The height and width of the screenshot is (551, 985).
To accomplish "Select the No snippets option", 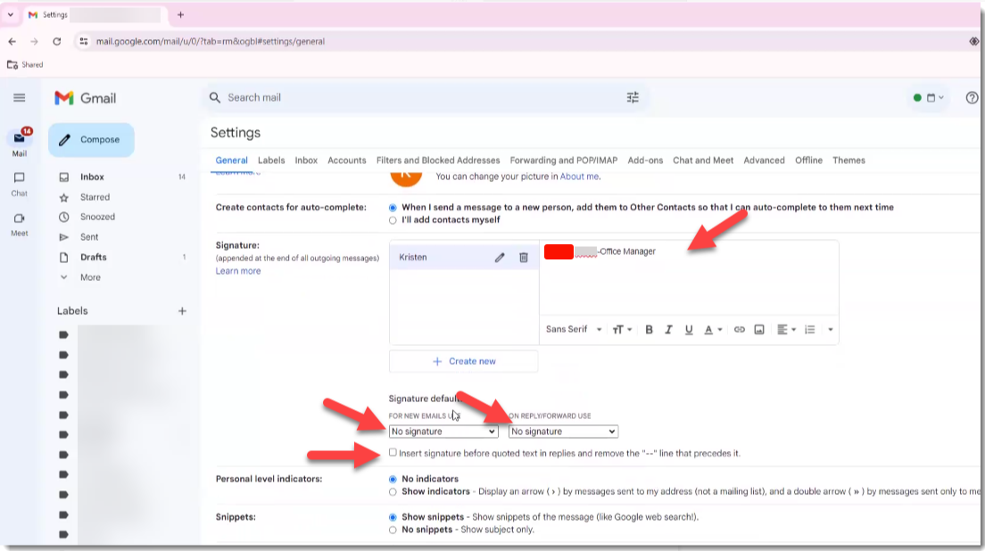I will coord(393,530).
